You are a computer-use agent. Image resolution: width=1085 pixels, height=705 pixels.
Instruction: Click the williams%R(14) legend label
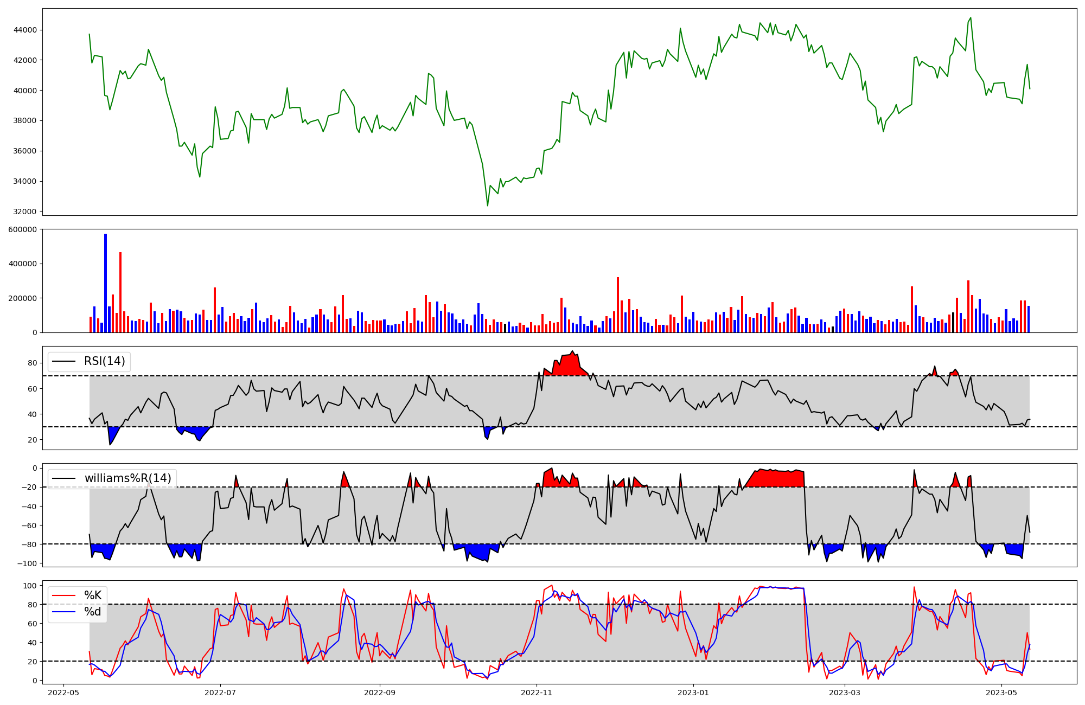[127, 478]
